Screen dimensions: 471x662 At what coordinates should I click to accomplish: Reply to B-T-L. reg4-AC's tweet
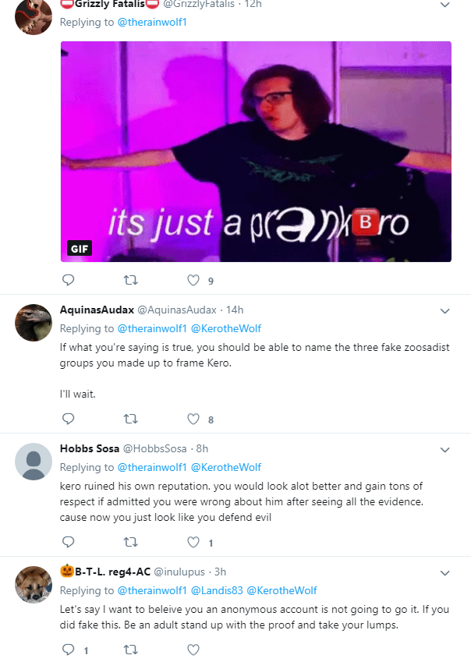pyautogui.click(x=69, y=650)
